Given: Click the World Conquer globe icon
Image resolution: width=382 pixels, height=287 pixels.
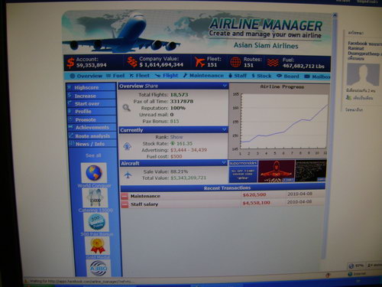Looking at the screenshot, I should pos(94,173).
